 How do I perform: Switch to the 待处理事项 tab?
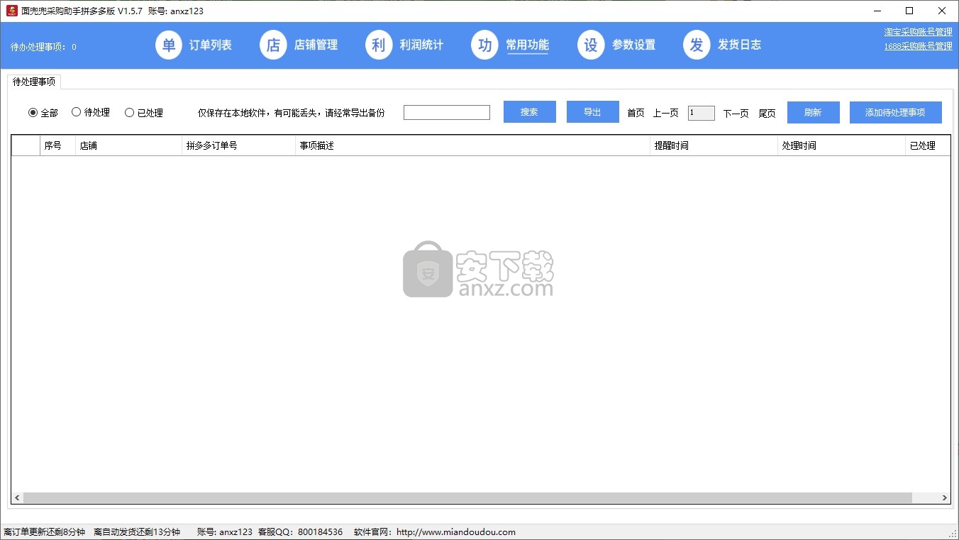pyautogui.click(x=34, y=82)
